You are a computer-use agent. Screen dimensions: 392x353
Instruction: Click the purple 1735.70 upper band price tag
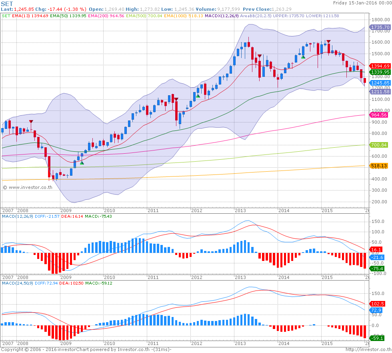point(380,27)
